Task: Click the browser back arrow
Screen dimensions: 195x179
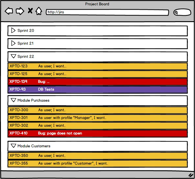Action: point(9,11)
